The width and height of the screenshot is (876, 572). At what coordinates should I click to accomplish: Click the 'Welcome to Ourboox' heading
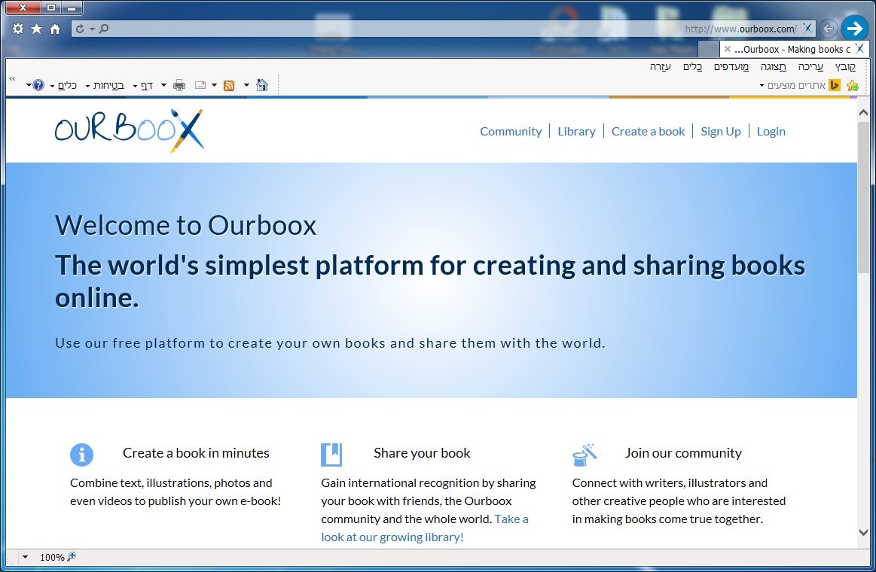(185, 225)
